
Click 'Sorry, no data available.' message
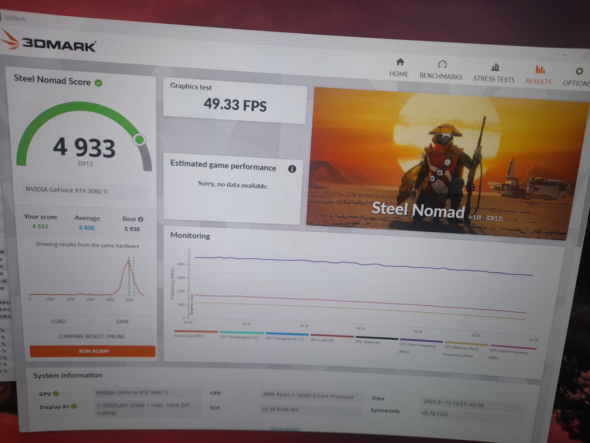pos(233,185)
